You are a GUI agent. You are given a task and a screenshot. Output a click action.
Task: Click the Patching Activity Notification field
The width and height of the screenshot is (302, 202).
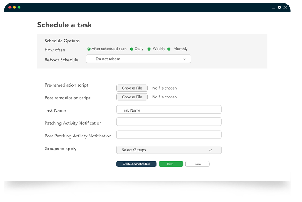(x=169, y=122)
